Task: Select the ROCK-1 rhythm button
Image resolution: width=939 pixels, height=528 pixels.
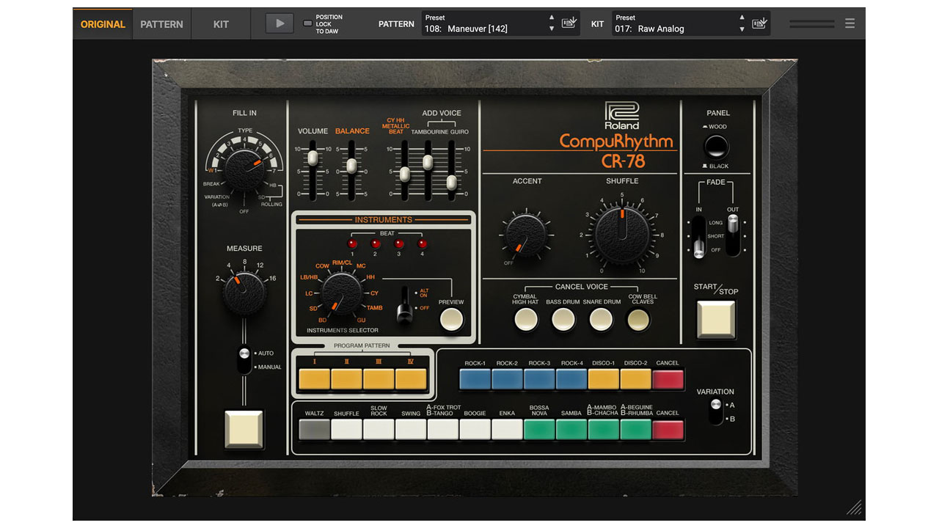Action: coord(475,379)
